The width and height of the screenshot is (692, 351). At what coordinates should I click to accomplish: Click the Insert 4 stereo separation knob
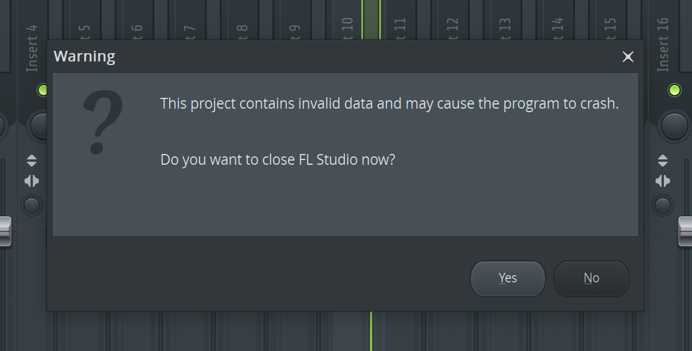(x=31, y=205)
